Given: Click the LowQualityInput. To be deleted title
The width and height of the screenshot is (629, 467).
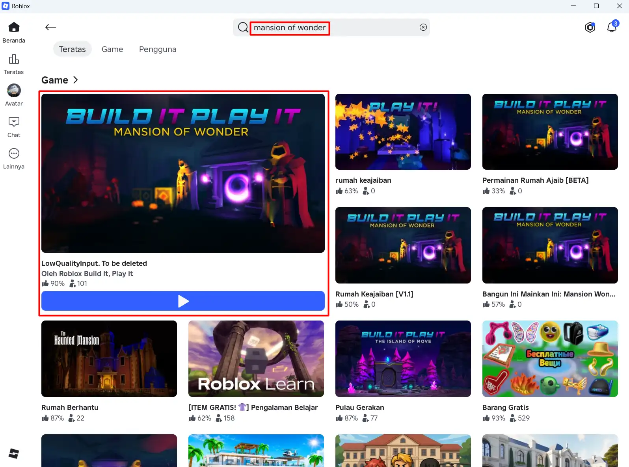Looking at the screenshot, I should pyautogui.click(x=94, y=263).
